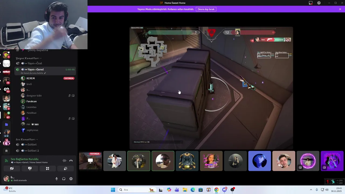Viewport: 345px width, 194px height.
Task: Switch to Discord on the taskbar
Action: click(225, 190)
